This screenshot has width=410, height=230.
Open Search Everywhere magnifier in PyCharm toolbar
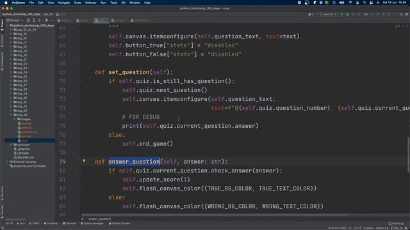401,14
